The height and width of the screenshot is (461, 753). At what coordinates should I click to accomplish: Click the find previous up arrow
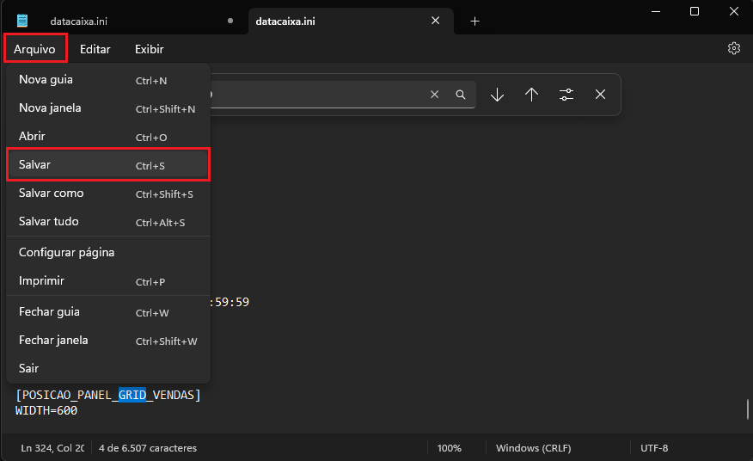(531, 95)
